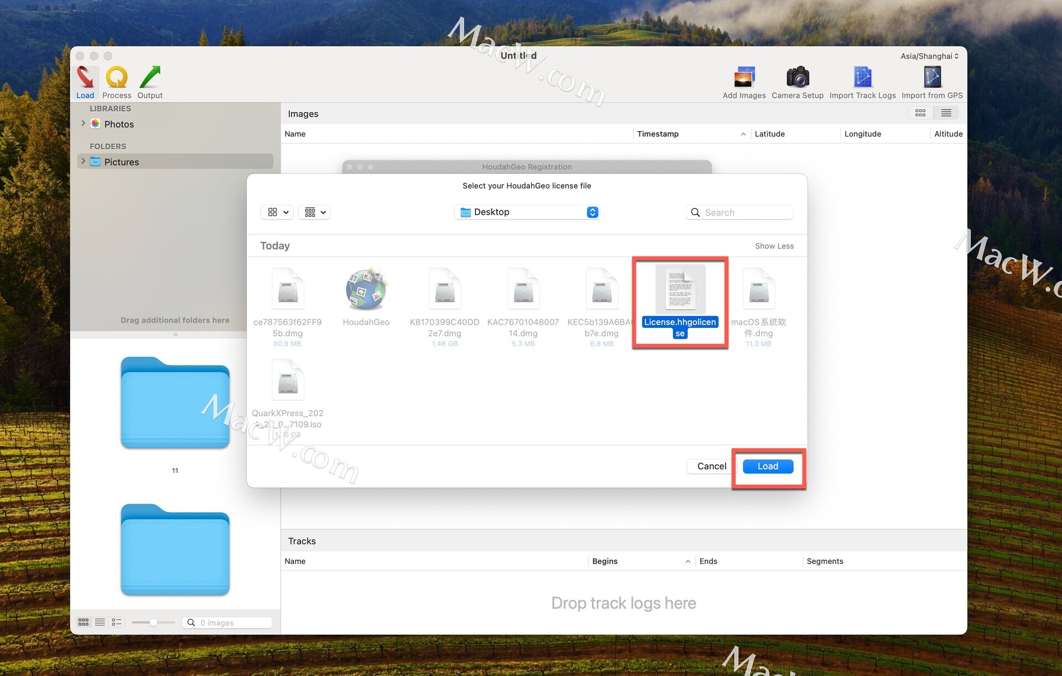The image size is (1062, 676).
Task: Select the Output toolbar icon
Action: tap(150, 81)
